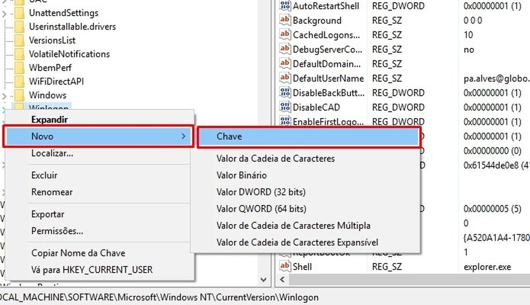Select the UnattendSettings key

tap(64, 13)
